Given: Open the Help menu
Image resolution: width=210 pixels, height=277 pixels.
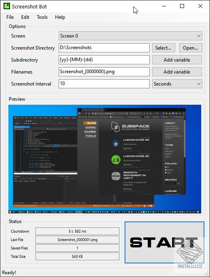Looking at the screenshot, I should 60,17.
